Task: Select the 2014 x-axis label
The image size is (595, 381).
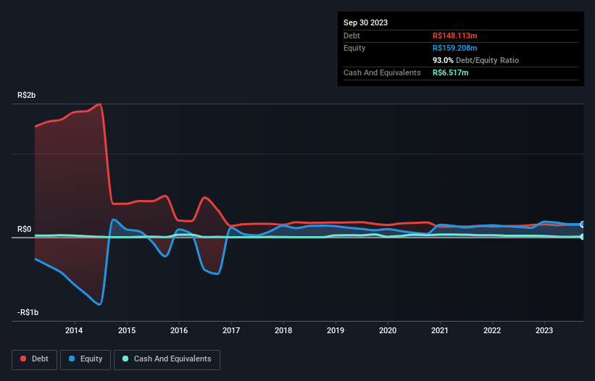Action: coord(74,330)
